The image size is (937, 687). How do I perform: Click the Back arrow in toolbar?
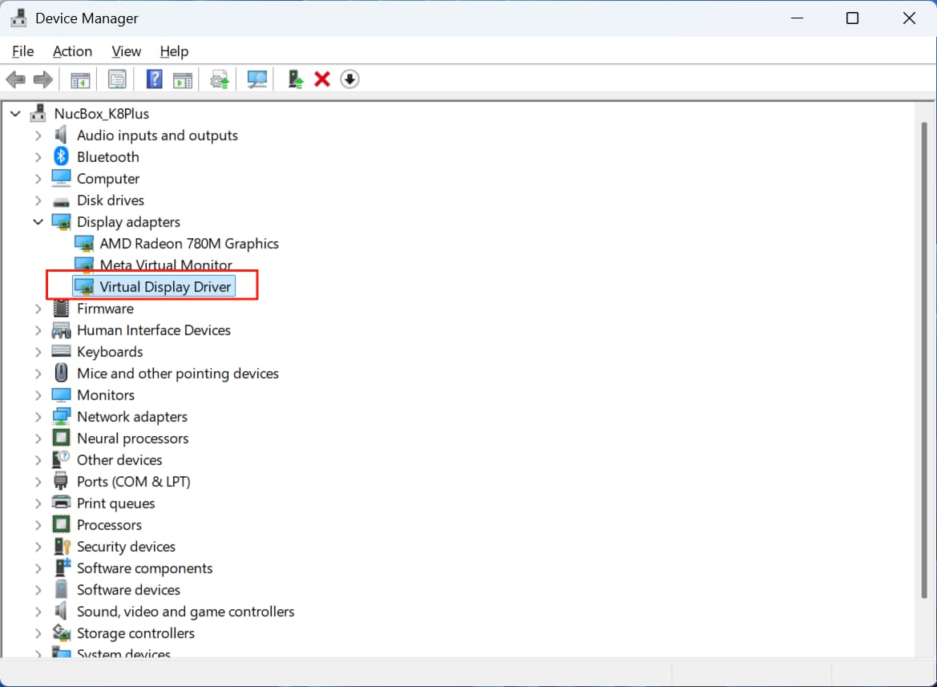click(x=15, y=79)
